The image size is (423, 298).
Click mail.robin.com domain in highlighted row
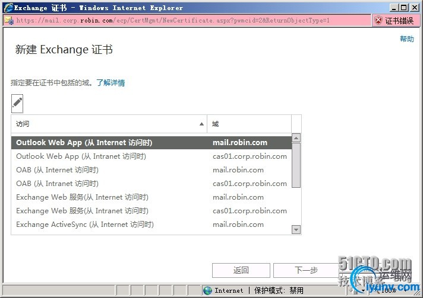[240, 143]
